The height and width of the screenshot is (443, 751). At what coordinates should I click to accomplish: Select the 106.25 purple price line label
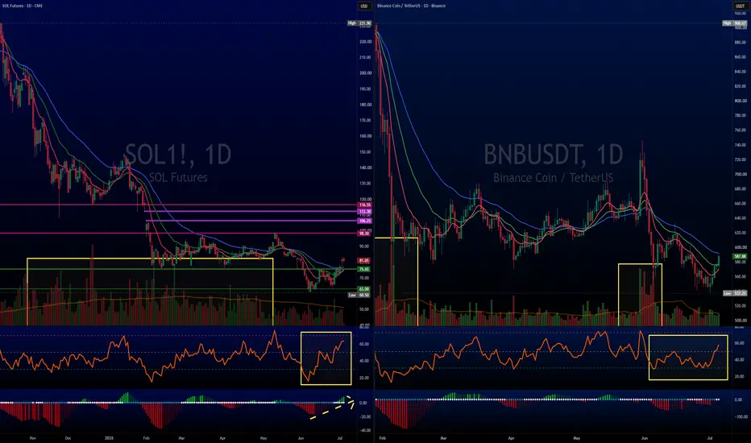[x=364, y=221]
